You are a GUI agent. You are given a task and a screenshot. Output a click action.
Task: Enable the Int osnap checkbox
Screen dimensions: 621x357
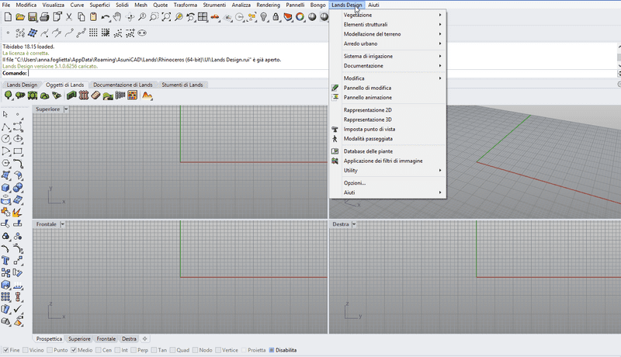pos(117,350)
